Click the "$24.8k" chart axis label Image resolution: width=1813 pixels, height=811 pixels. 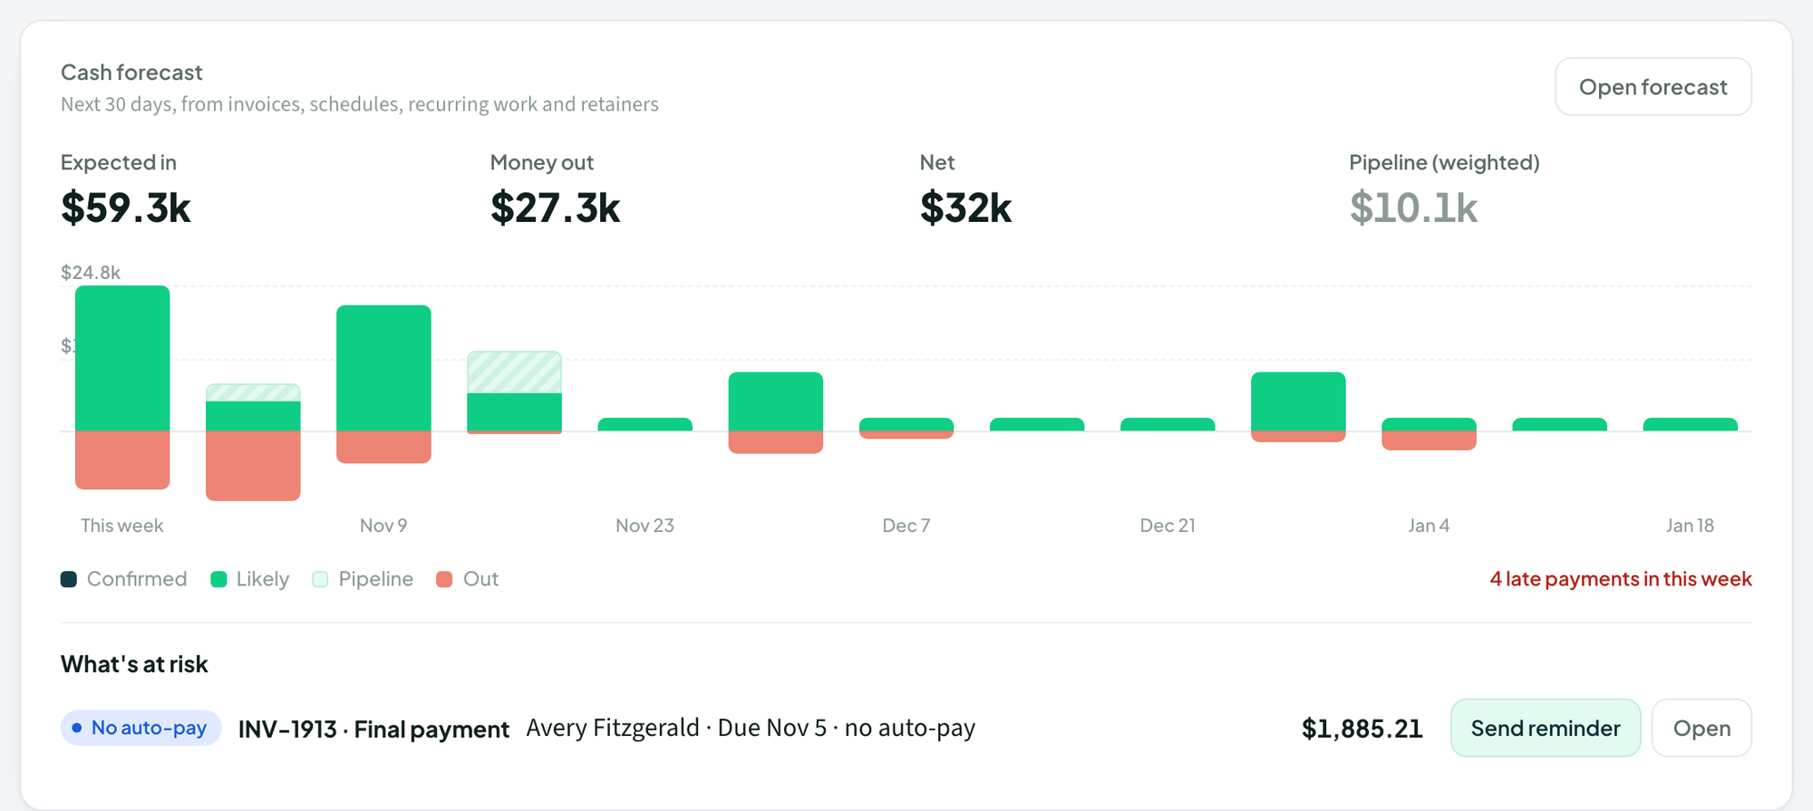[x=91, y=273]
